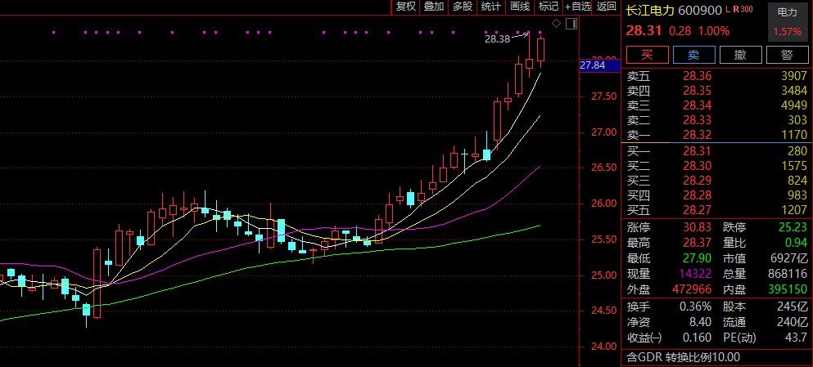Click the 撤 cancel order button

740,55
